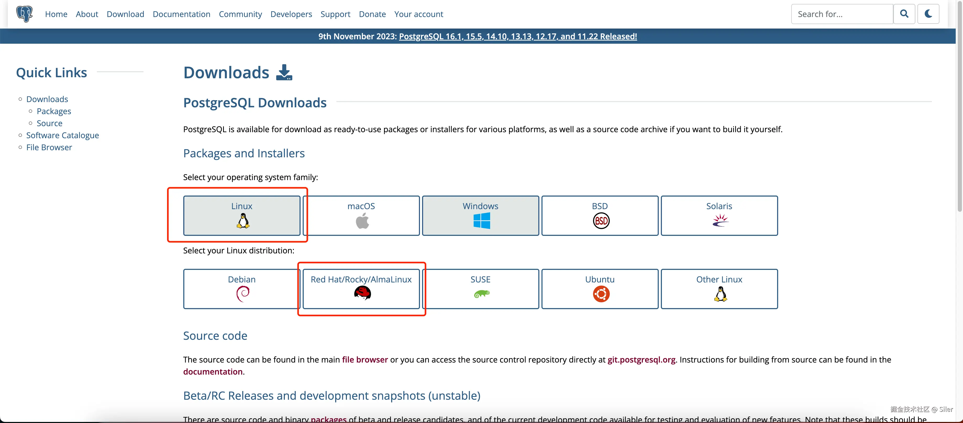The image size is (963, 423).
Task: Select the Debian swirl icon
Action: [243, 294]
